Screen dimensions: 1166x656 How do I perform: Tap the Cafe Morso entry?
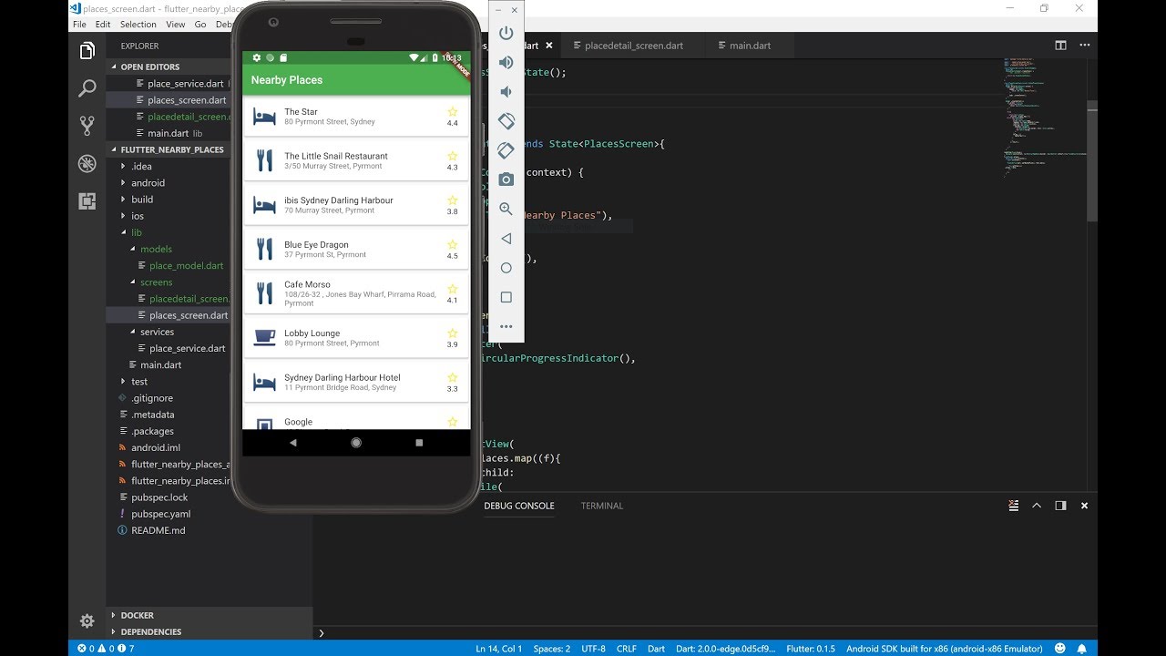(356, 293)
